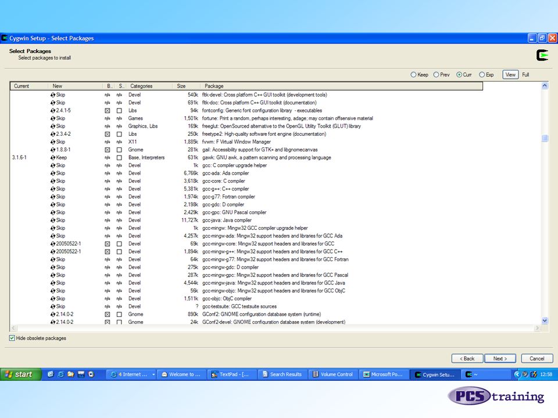This screenshot has height=418, width=558.
Task: Check source checkbox for fontconfig
Action: (x=119, y=110)
